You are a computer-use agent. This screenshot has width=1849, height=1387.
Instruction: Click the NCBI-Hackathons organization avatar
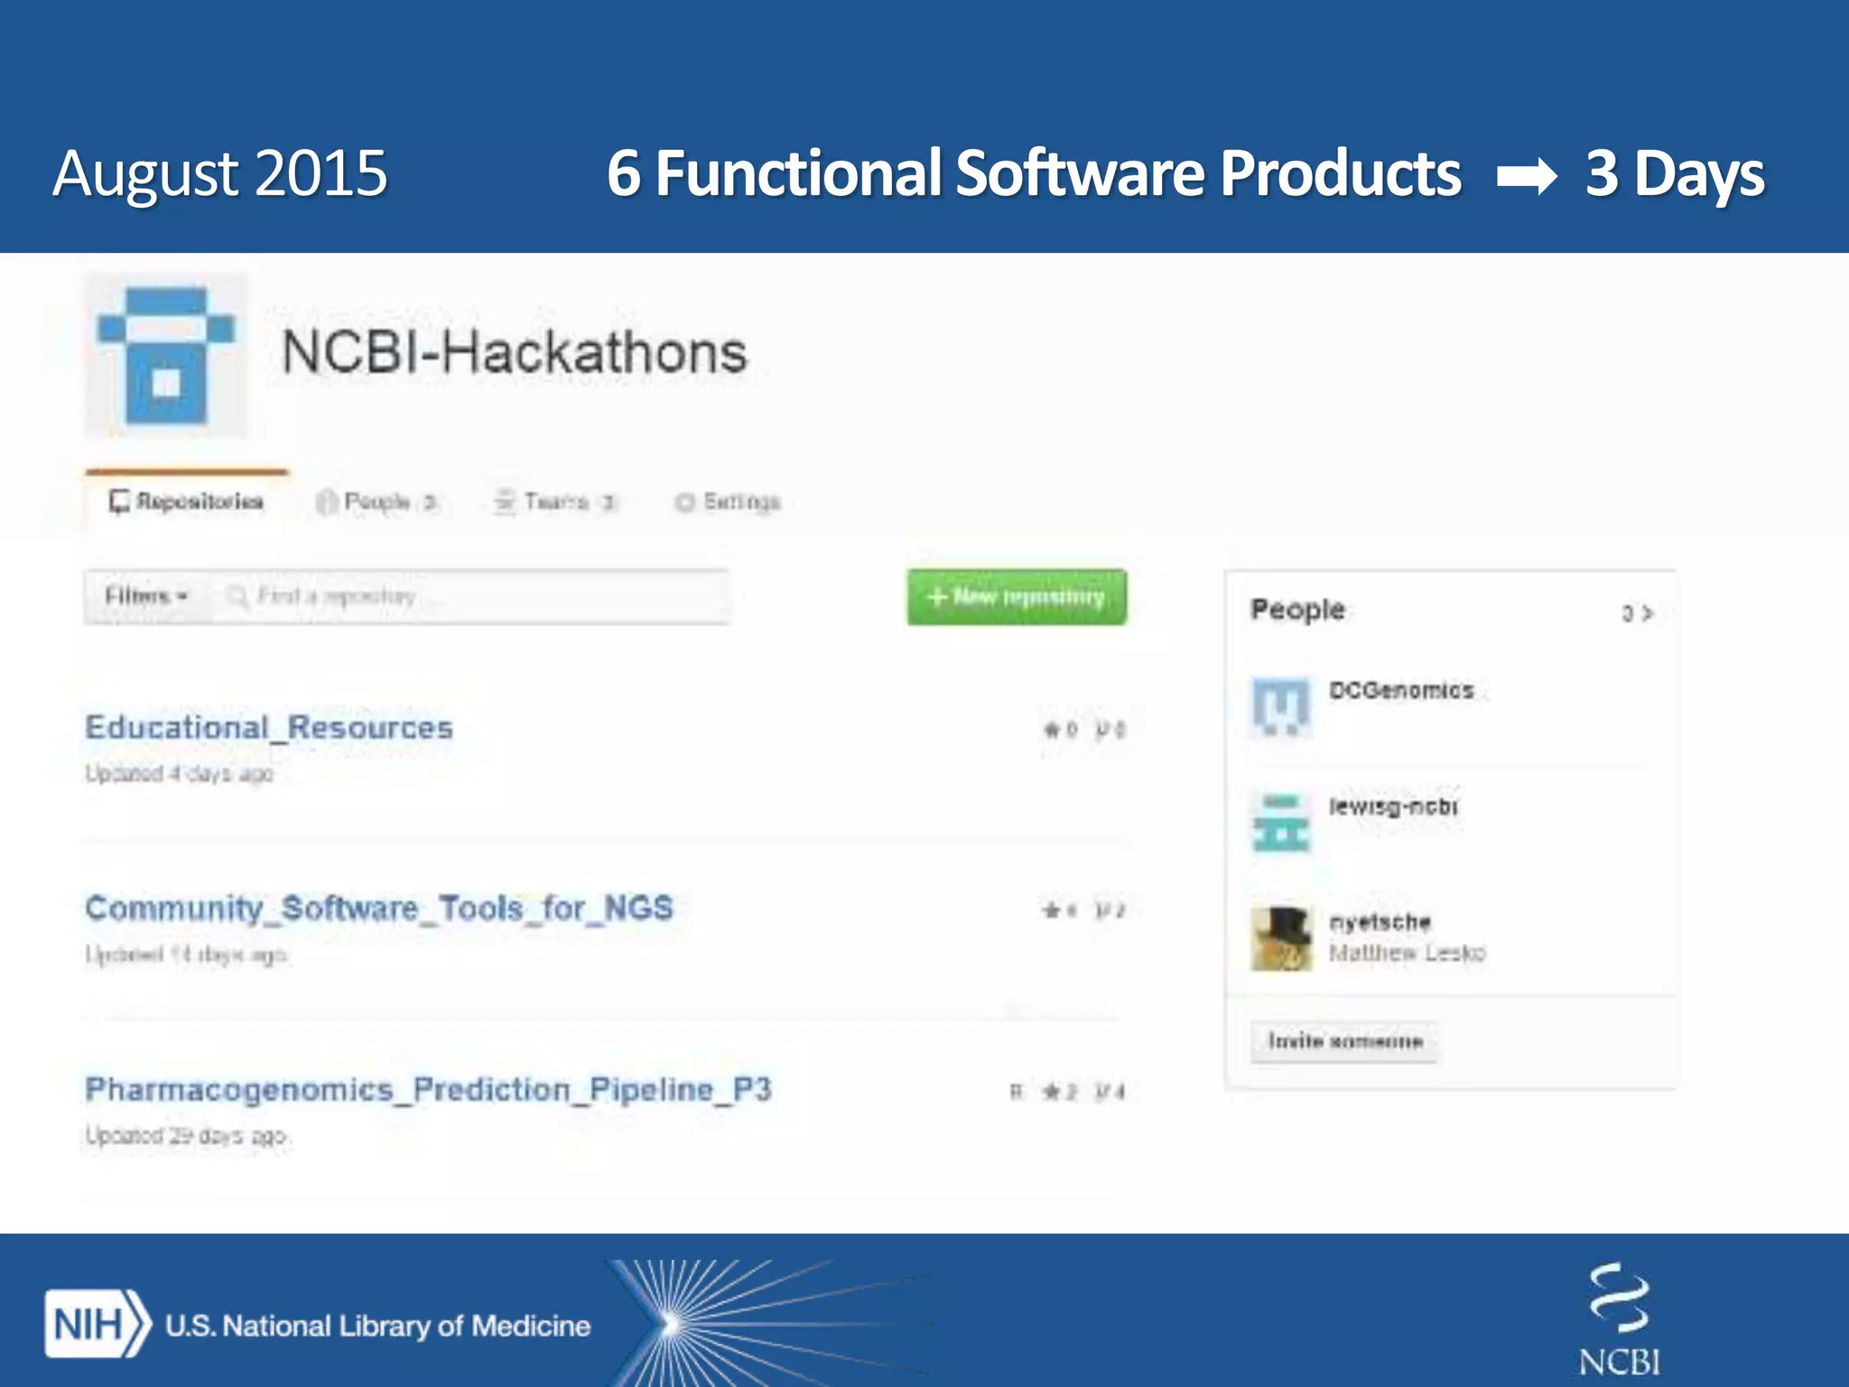point(166,356)
